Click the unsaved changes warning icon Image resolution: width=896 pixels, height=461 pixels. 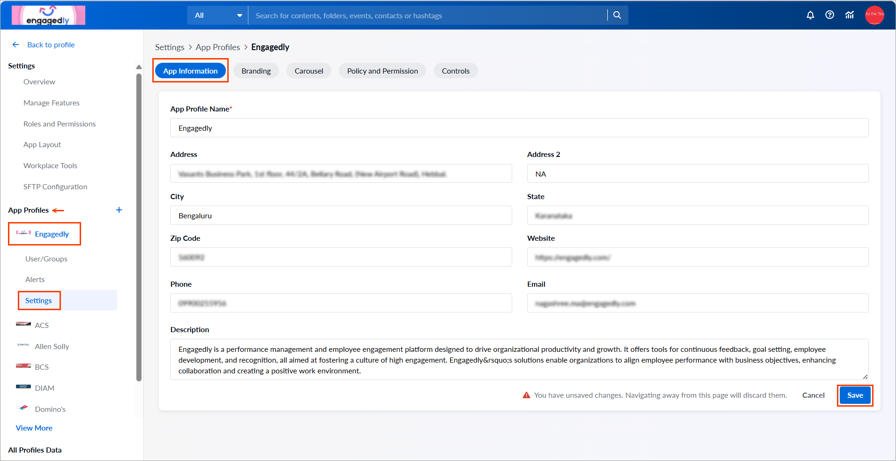[526, 395]
